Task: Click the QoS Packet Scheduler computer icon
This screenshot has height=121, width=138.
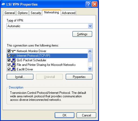Action: pos(13,60)
